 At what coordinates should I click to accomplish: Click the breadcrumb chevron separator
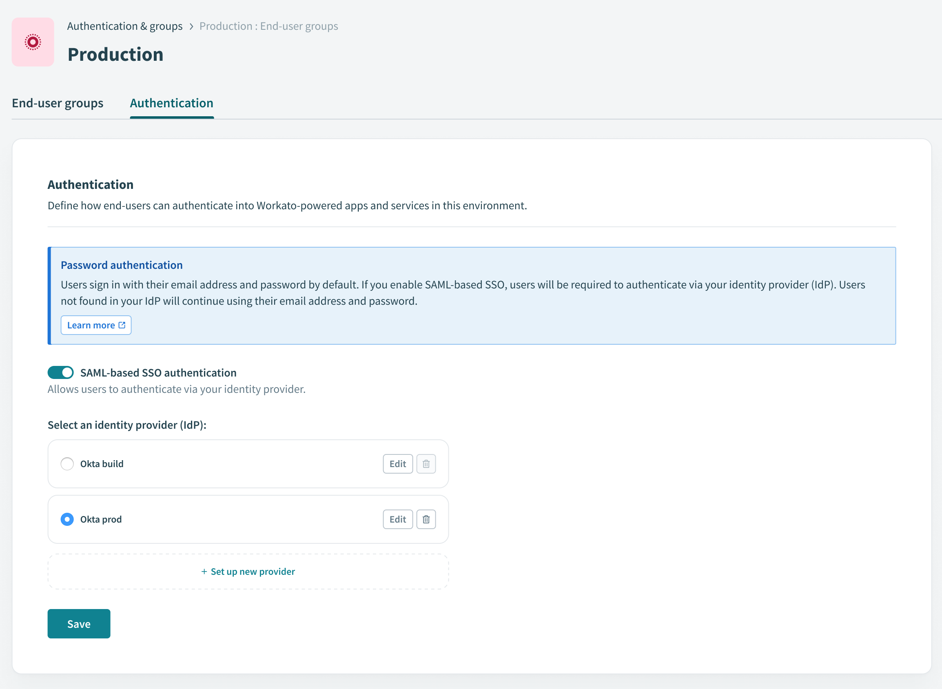coord(191,26)
